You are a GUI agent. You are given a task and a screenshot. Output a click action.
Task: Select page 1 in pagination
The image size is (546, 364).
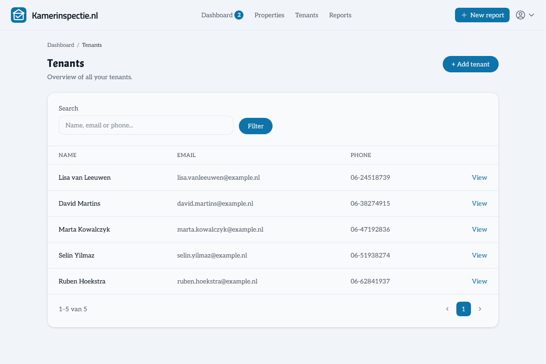(x=464, y=309)
